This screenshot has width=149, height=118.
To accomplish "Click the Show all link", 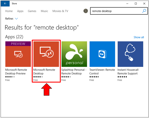I will pyautogui.click(x=139, y=37).
